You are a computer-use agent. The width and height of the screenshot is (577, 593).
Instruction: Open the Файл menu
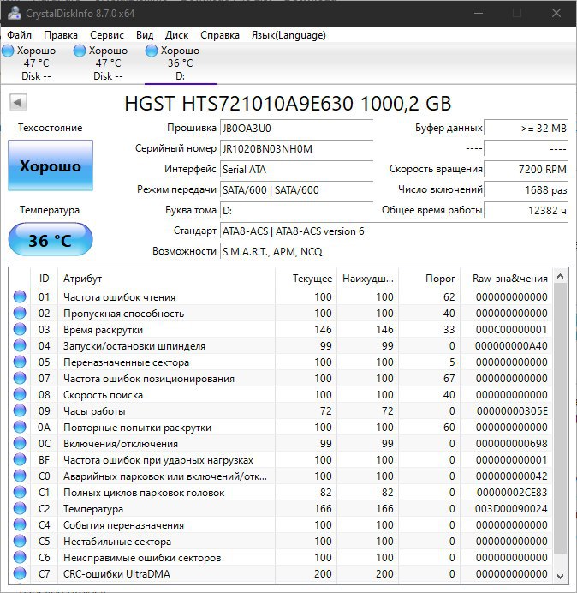click(x=19, y=35)
